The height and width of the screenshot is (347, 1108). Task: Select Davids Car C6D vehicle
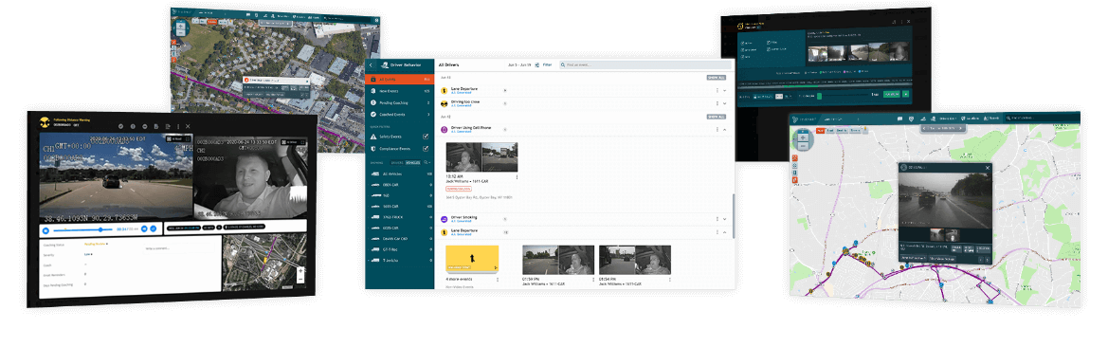[400, 239]
